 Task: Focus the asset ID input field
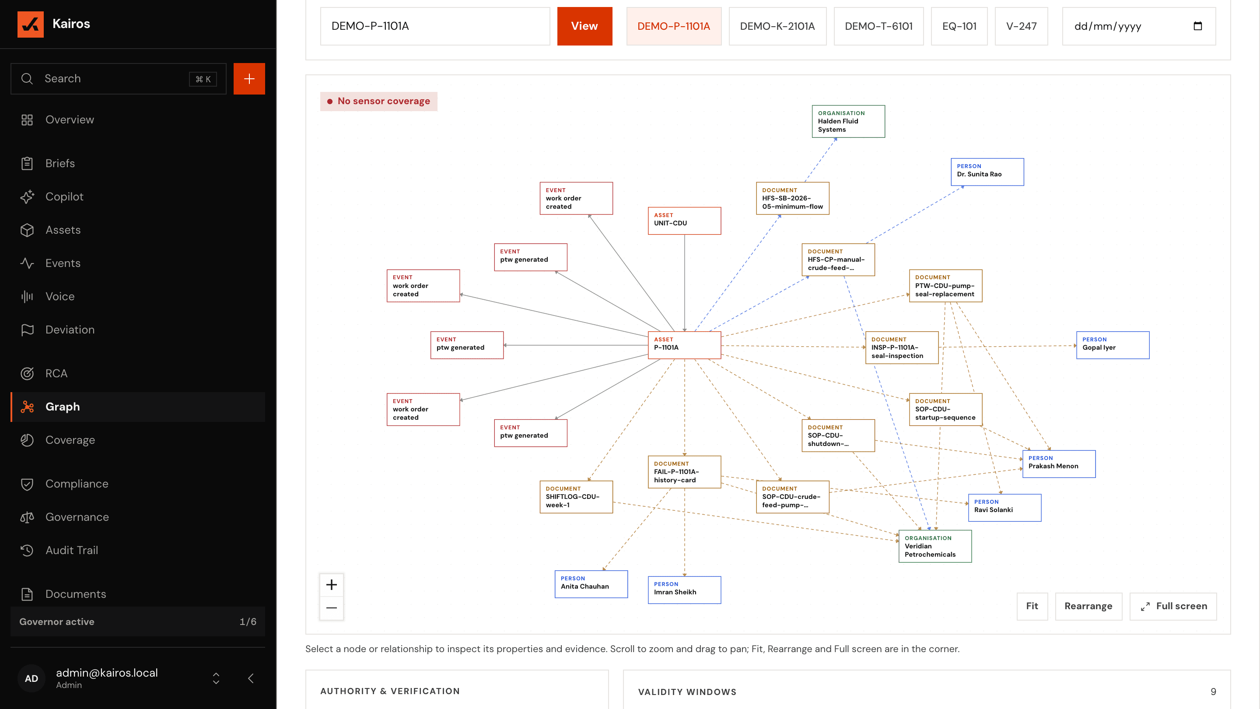435,26
